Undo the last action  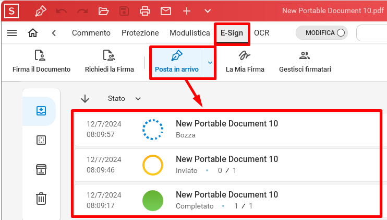click(x=62, y=11)
